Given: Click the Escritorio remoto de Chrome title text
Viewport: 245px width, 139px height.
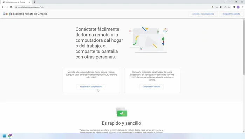Looking at the screenshot, I should point(30,14).
